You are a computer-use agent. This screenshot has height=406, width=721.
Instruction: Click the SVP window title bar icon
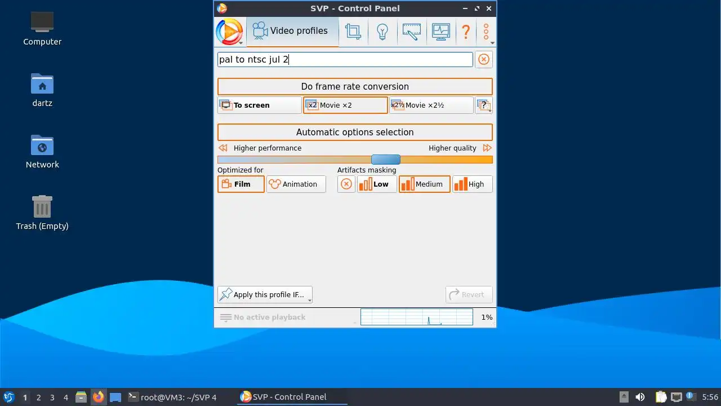coord(222,8)
